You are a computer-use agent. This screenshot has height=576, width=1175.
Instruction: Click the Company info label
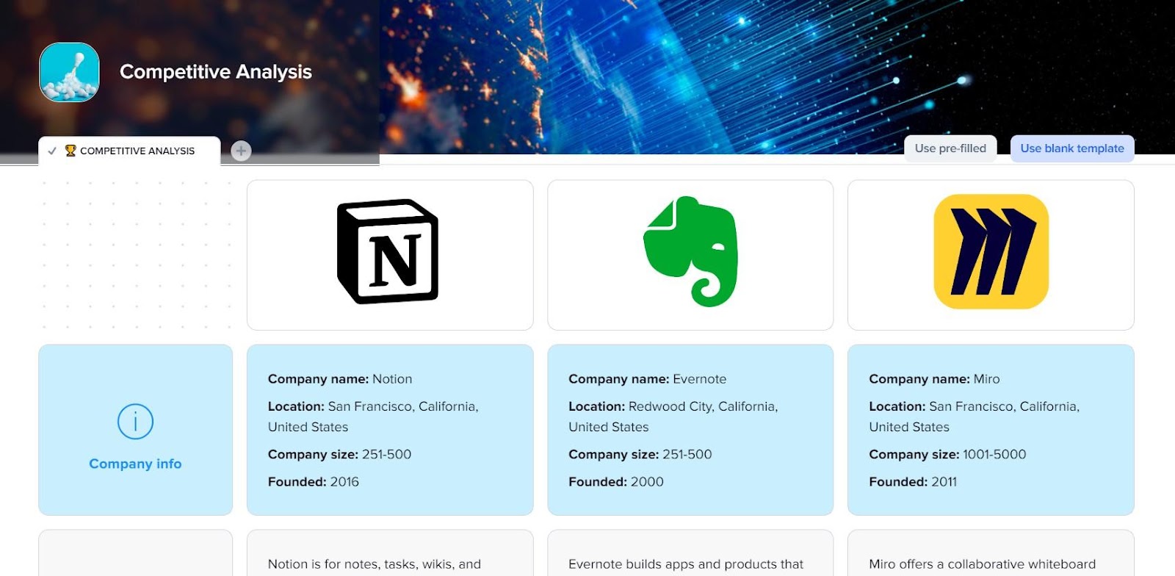click(x=135, y=464)
